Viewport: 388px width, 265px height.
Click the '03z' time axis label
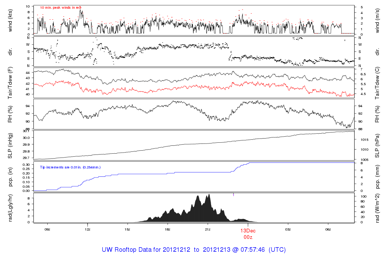(288, 229)
